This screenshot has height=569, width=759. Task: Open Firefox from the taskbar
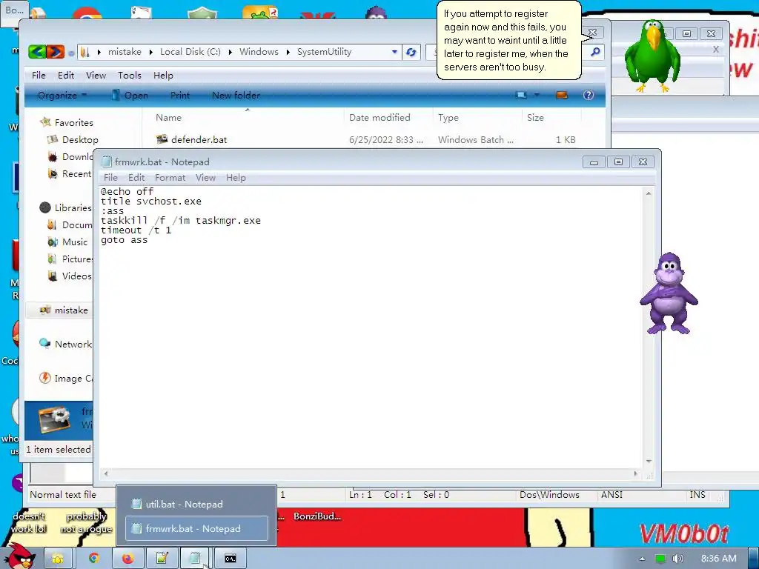[x=127, y=559]
